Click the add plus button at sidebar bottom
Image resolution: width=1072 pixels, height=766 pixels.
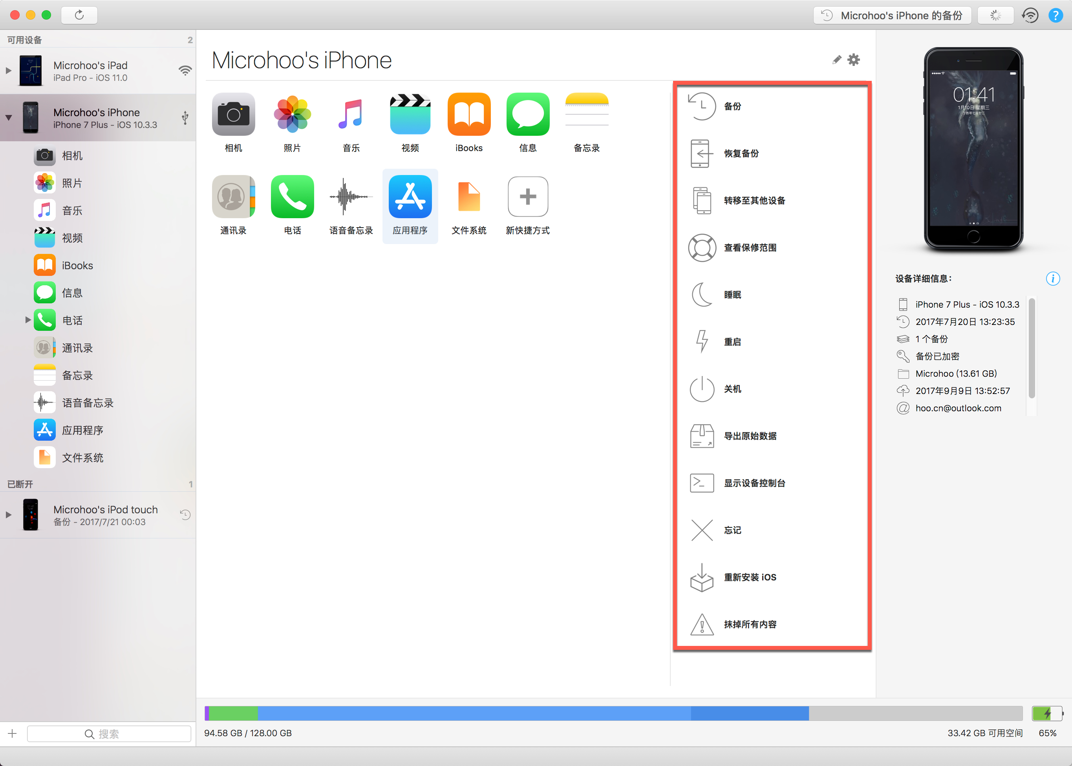point(12,733)
